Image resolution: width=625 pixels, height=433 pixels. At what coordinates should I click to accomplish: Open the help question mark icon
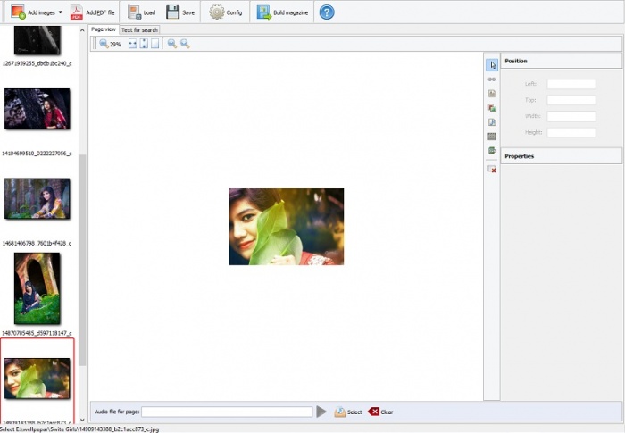click(x=327, y=12)
